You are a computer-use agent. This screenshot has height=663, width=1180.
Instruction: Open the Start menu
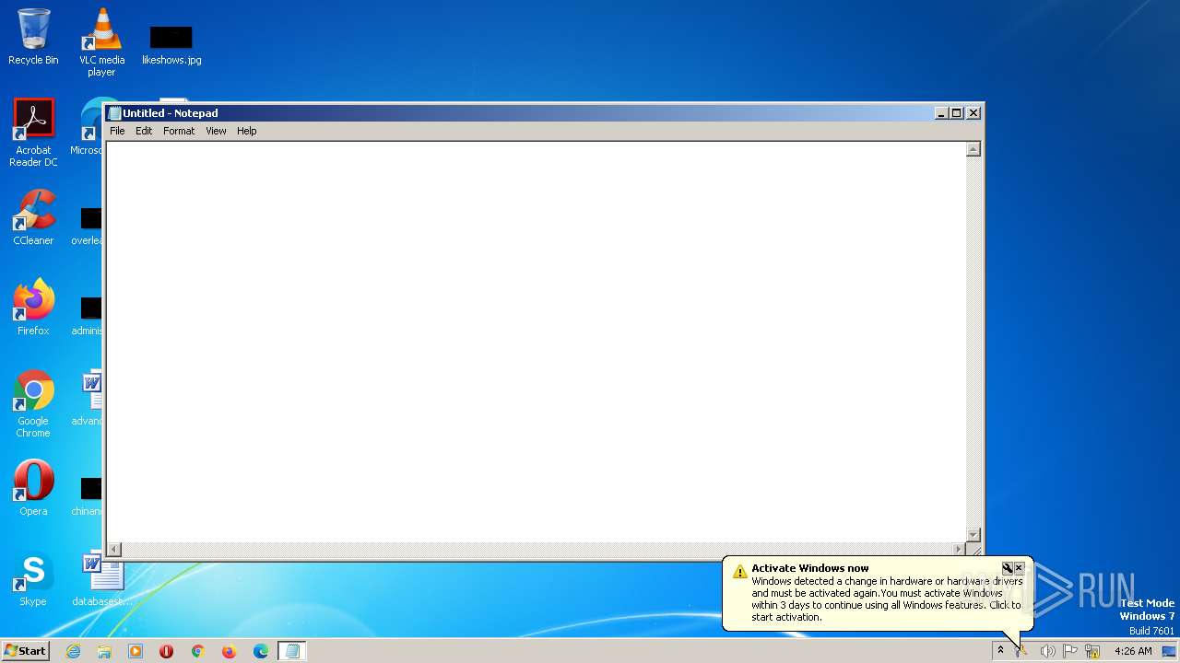pos(26,651)
